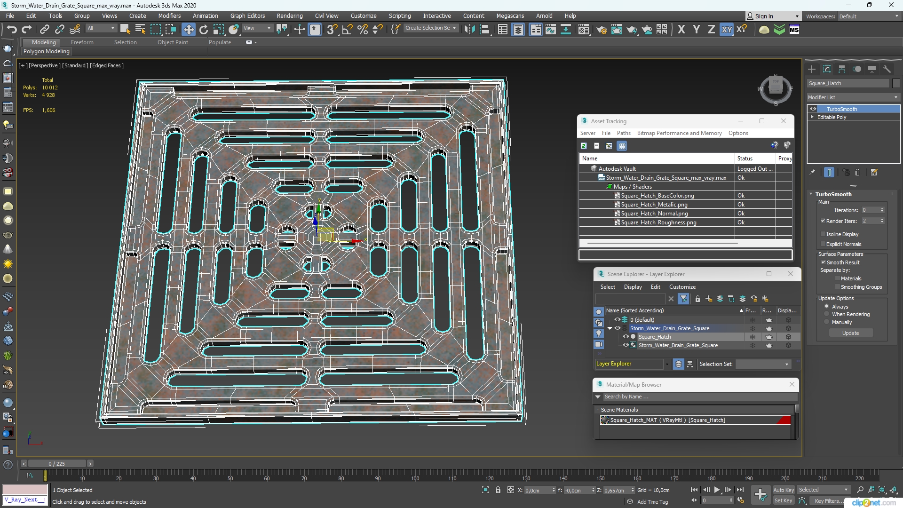Click the Polygon Modeling panel label
Image resolution: width=903 pixels, height=508 pixels.
pos(47,51)
